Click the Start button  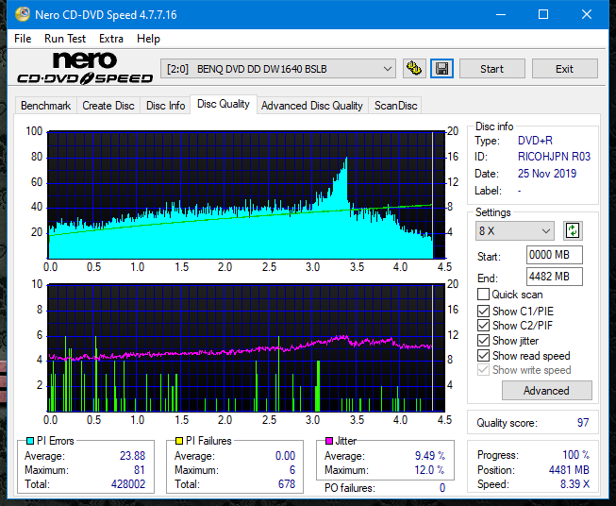491,69
